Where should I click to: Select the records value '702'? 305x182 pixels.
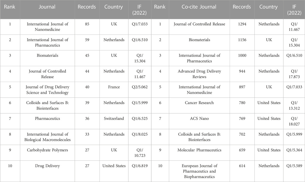(x=242, y=134)
